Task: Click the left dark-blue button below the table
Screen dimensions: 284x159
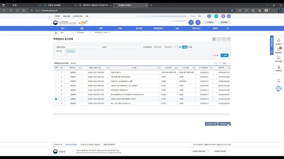Action: tap(211, 124)
